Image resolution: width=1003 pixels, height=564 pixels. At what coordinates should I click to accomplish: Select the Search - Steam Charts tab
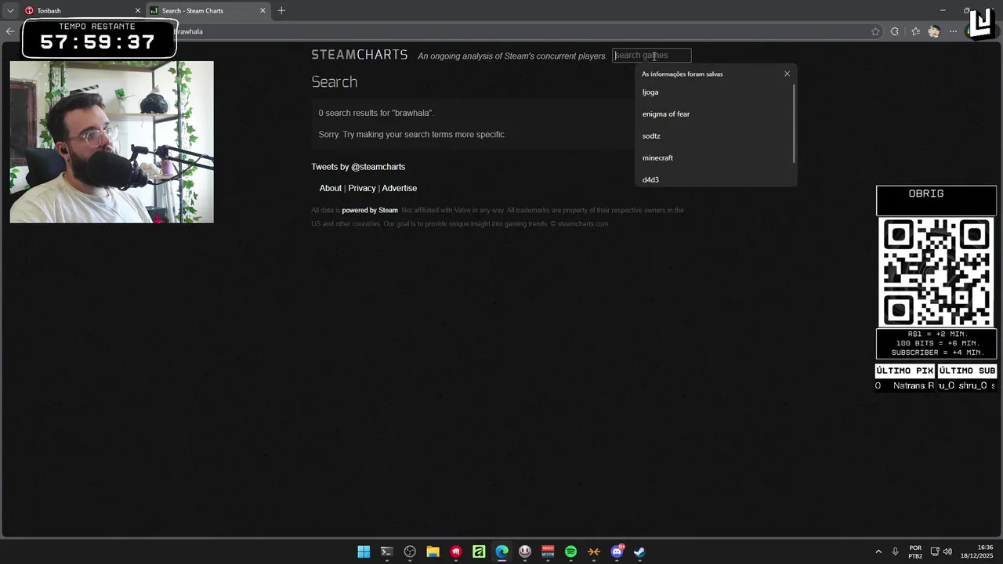(208, 10)
